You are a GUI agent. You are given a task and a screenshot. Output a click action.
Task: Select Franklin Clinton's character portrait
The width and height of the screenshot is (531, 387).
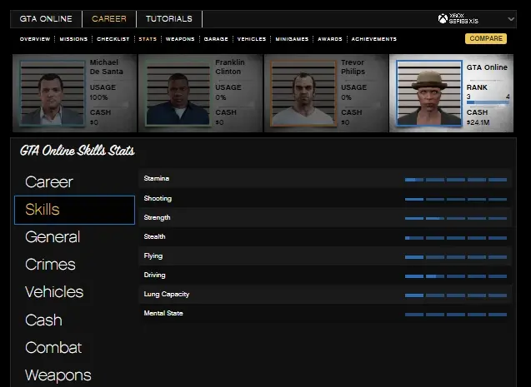pos(177,92)
